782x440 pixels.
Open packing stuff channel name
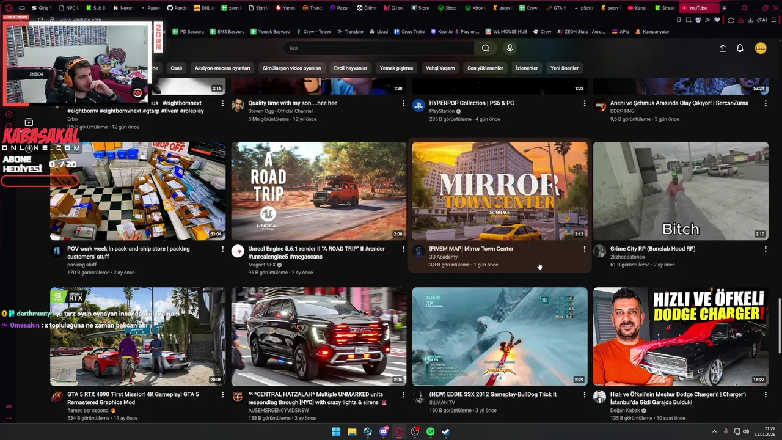(82, 265)
